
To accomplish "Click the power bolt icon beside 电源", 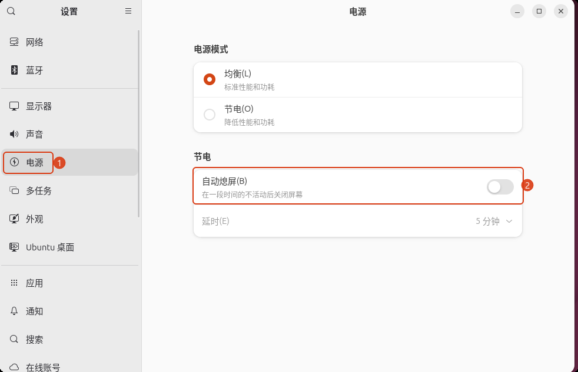I will 14,162.
